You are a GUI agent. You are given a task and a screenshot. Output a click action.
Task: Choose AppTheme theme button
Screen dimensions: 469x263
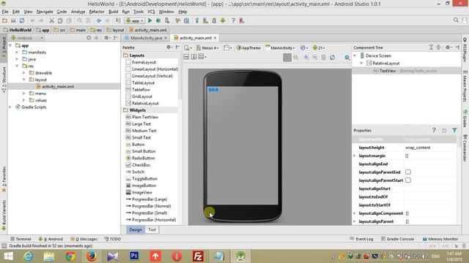point(248,47)
